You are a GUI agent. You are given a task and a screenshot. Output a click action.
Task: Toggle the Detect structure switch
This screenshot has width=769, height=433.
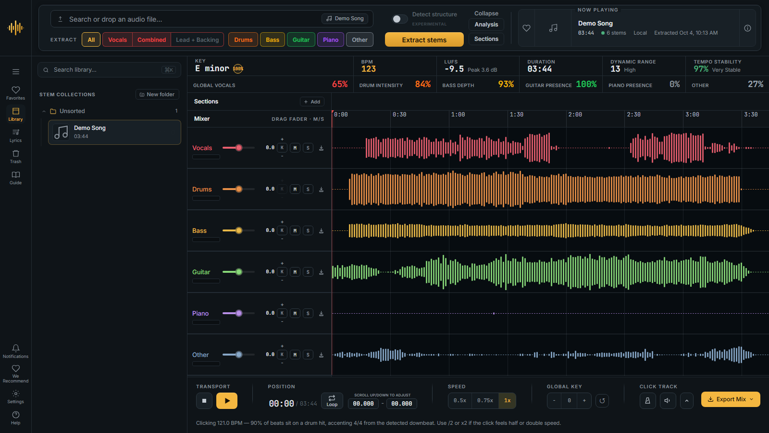[400, 19]
